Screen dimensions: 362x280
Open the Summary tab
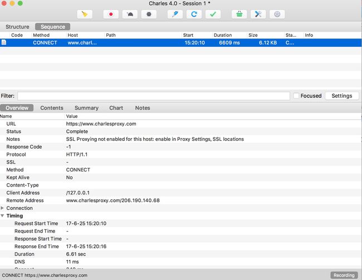tap(86, 108)
